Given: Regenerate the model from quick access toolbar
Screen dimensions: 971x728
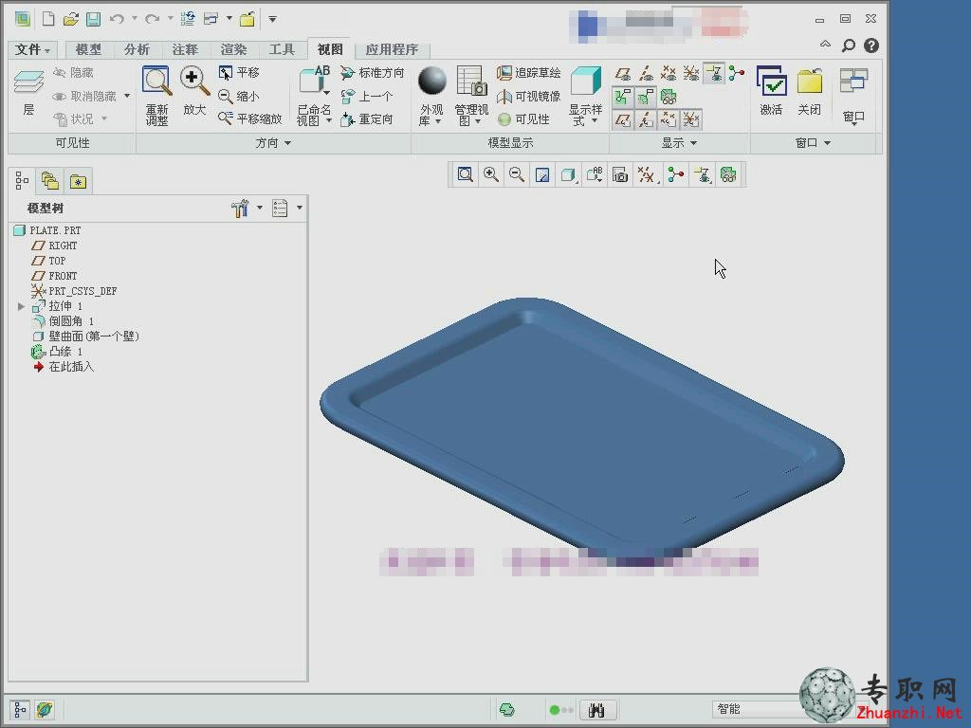Looking at the screenshot, I should pyautogui.click(x=188, y=19).
